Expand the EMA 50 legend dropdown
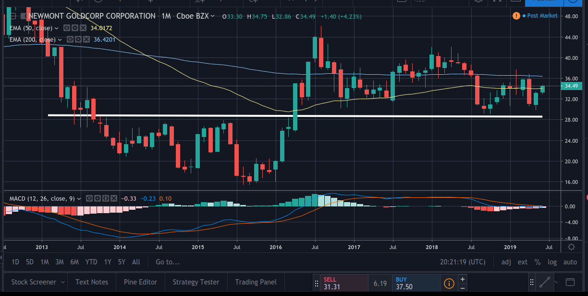Screen dimensions: 588x296 click(58, 28)
